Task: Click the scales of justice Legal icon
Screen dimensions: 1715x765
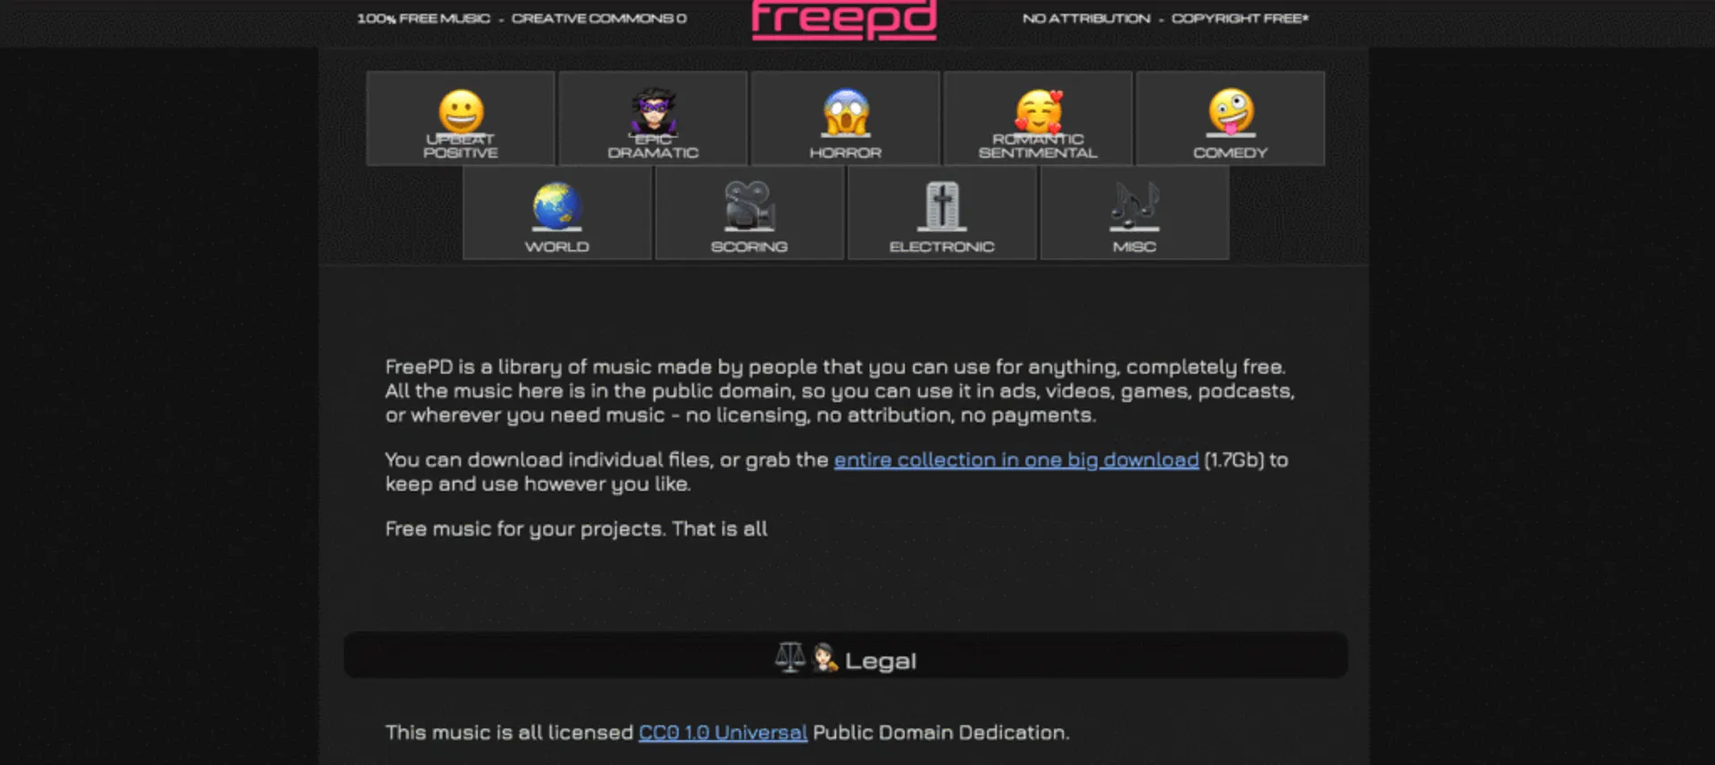Action: click(790, 659)
